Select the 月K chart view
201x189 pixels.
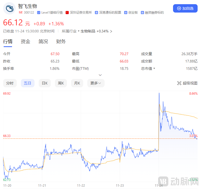[77, 83]
